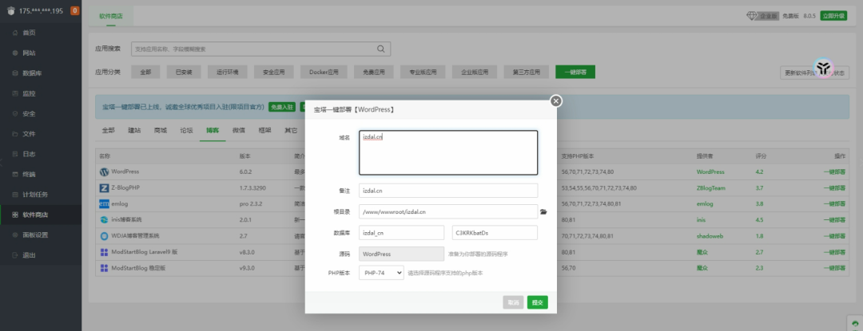Switch to 商城 sub-tab
Viewport: 863px width, 331px height.
tap(160, 131)
